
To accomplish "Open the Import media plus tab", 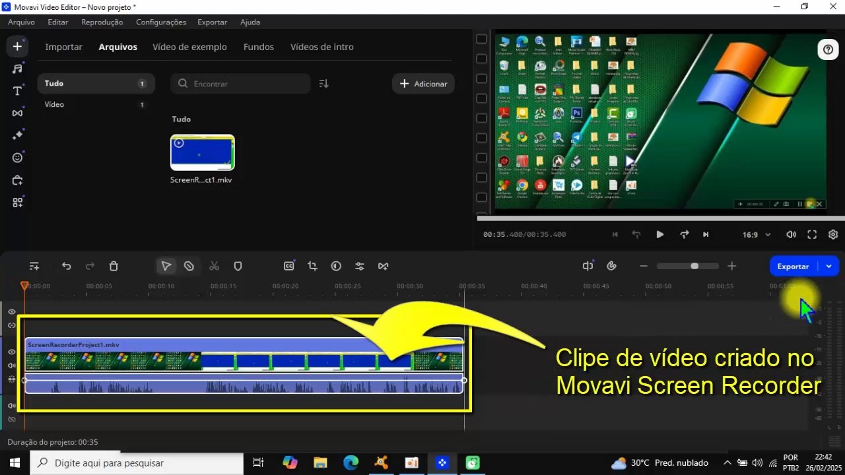I will [17, 46].
